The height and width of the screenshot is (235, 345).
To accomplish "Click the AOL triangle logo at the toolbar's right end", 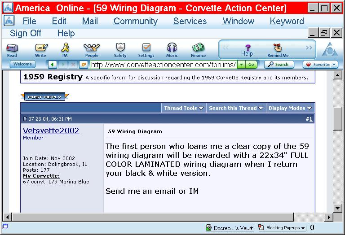I will tap(330, 49).
